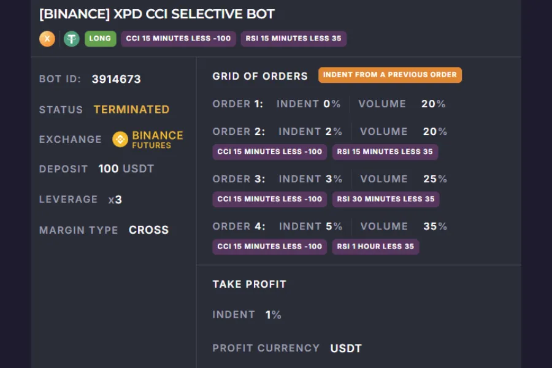Click Order 4's CCI 15 minutes badge
Image resolution: width=552 pixels, height=368 pixels.
269,247
